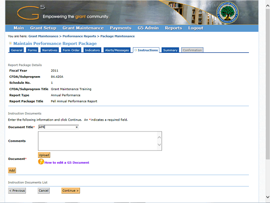This screenshot has height=203, width=270.
Task: Click Comments box scroll down arrow
Action: pos(159,145)
